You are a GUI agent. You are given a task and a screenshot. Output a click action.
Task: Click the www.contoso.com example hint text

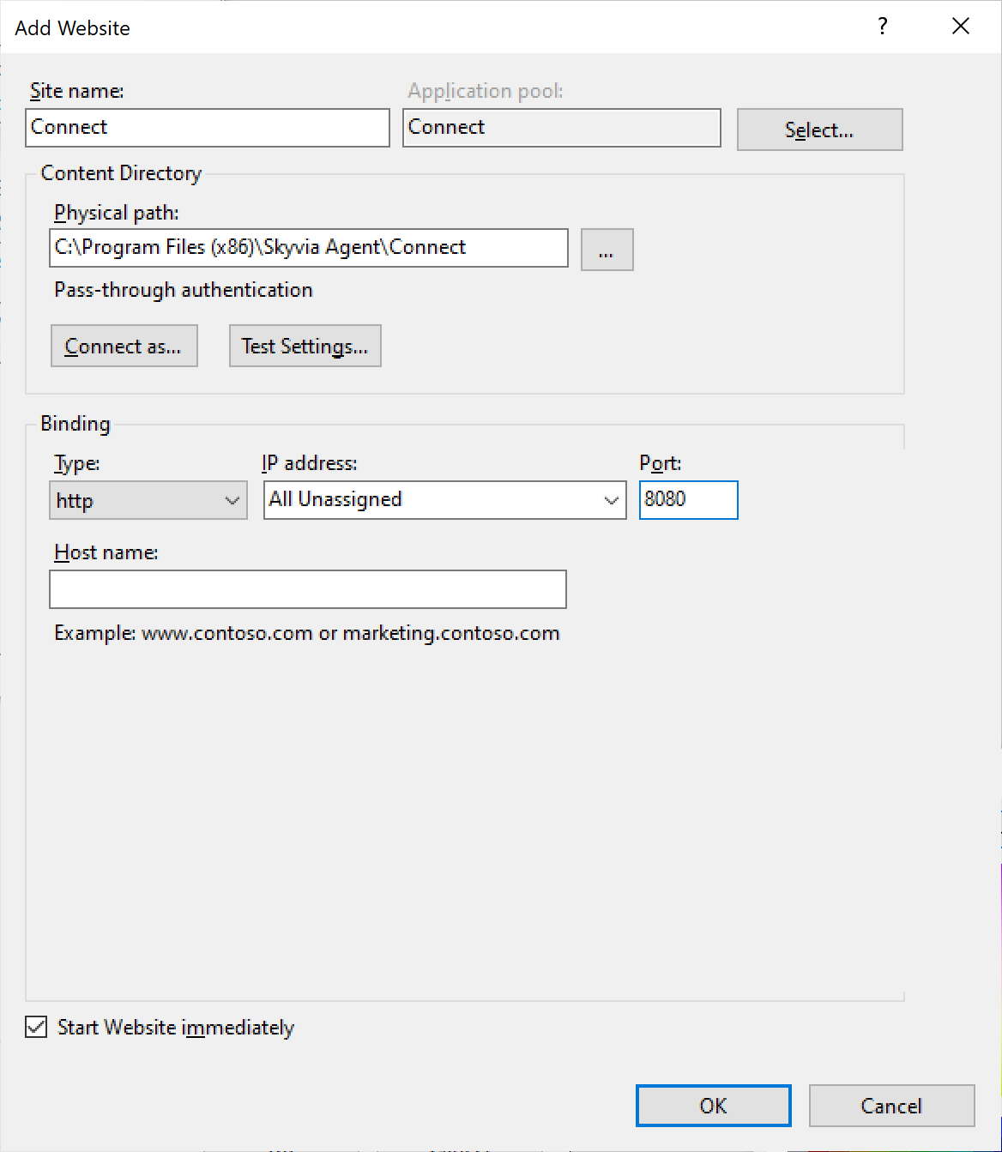click(x=305, y=633)
